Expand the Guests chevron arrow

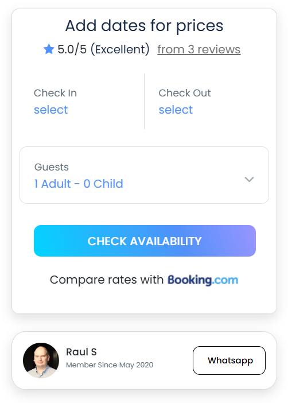tap(249, 179)
